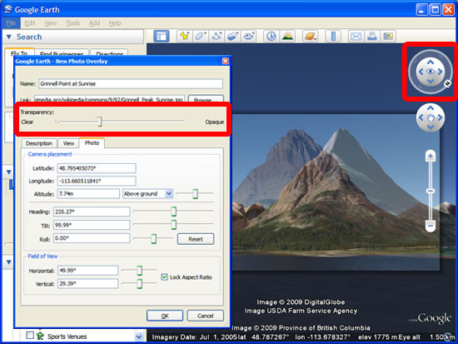
Task: Open the Help menu
Action: (x=115, y=22)
